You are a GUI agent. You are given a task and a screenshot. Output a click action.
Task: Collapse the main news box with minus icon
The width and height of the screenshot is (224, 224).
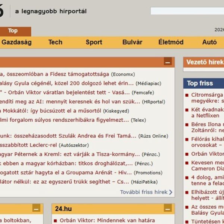tap(168, 62)
